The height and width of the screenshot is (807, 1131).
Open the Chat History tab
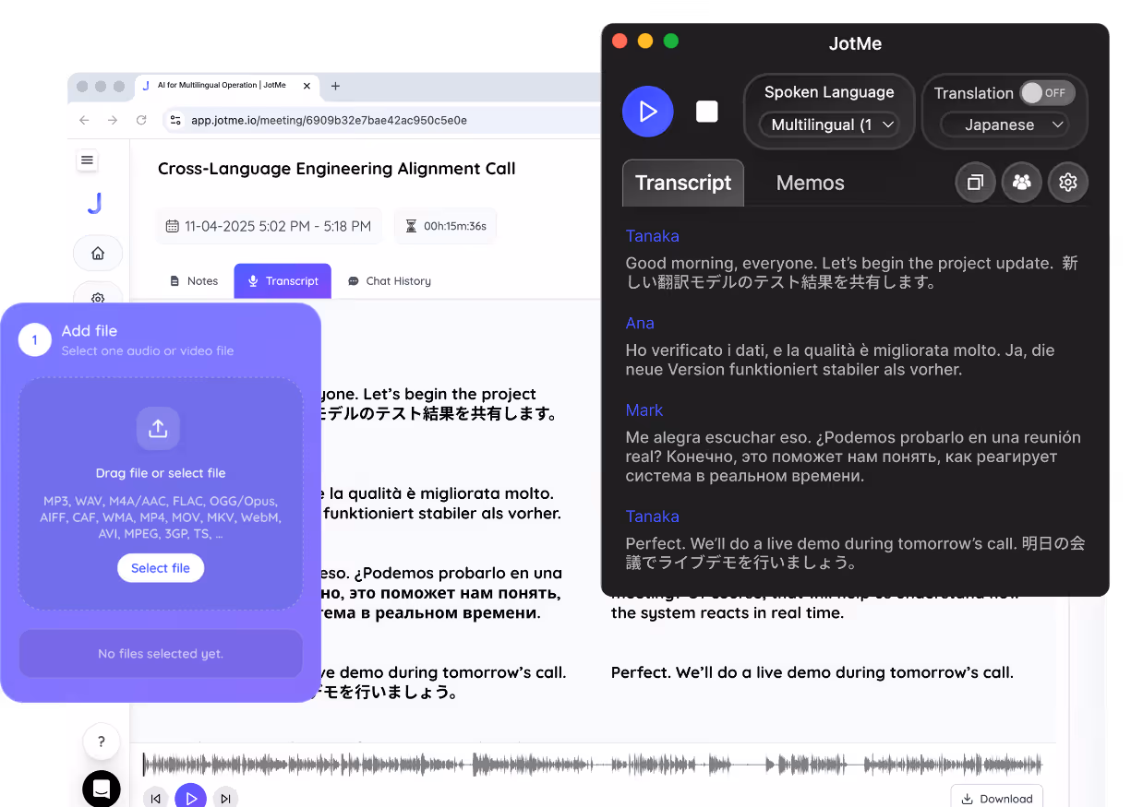pos(390,281)
